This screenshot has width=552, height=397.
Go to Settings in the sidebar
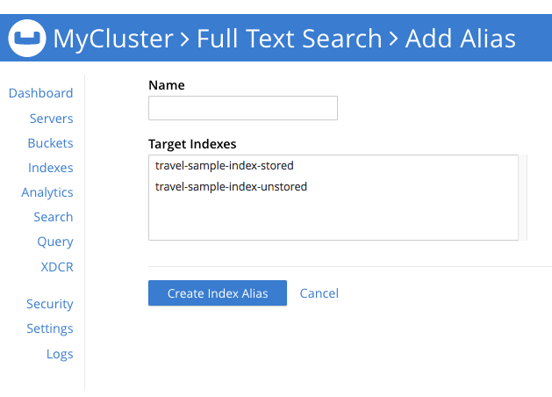pos(49,328)
